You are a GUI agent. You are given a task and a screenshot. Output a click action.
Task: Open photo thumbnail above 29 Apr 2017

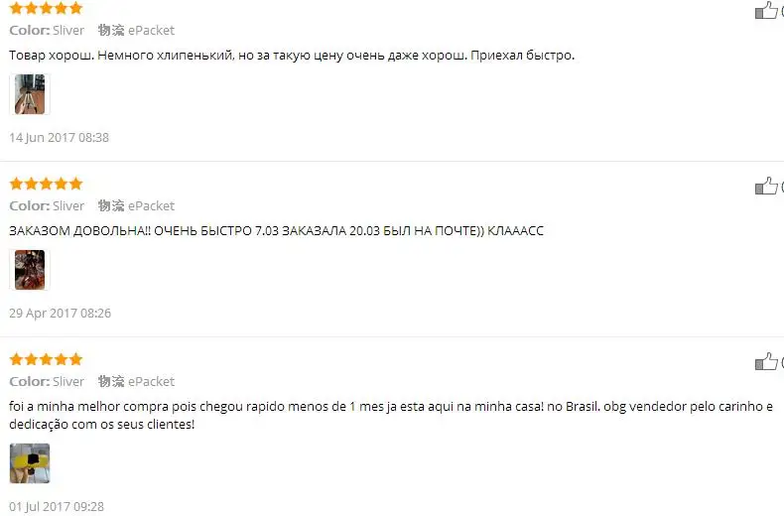pos(30,270)
